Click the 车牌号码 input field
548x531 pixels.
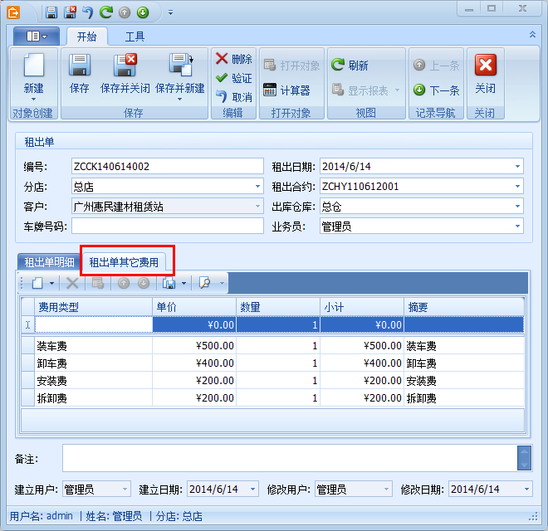click(x=167, y=227)
